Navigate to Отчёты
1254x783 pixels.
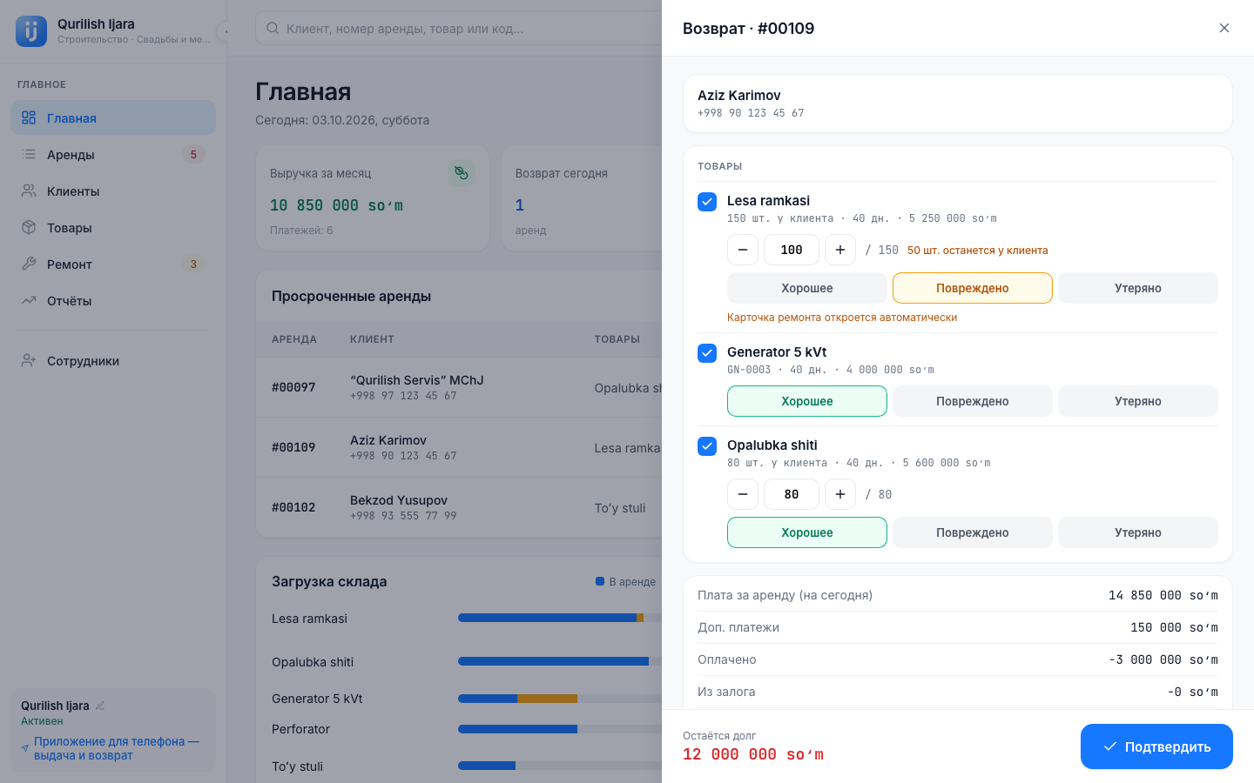pyautogui.click(x=113, y=300)
